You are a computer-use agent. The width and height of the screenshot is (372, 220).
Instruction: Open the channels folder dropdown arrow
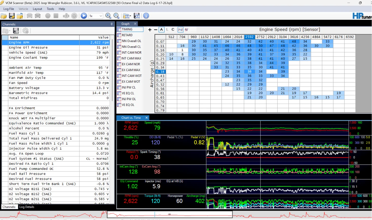9,31
